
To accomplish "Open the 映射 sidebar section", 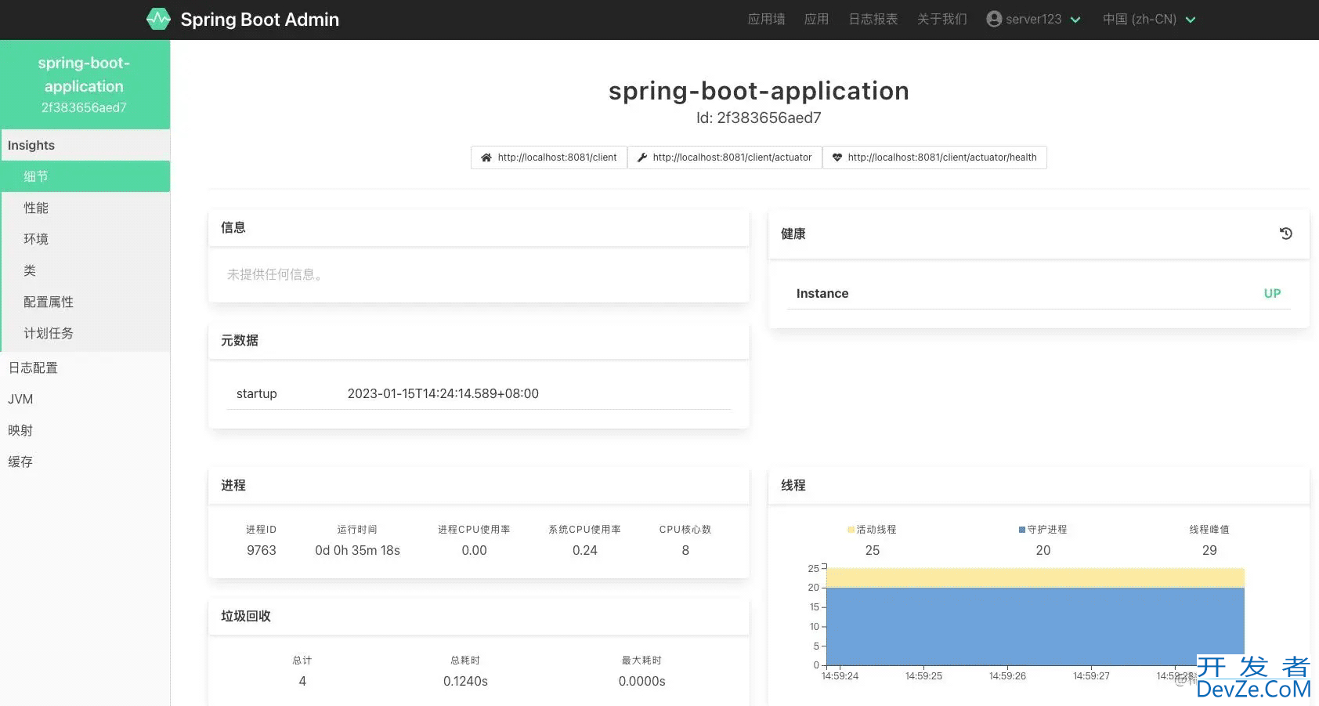I will 85,430.
